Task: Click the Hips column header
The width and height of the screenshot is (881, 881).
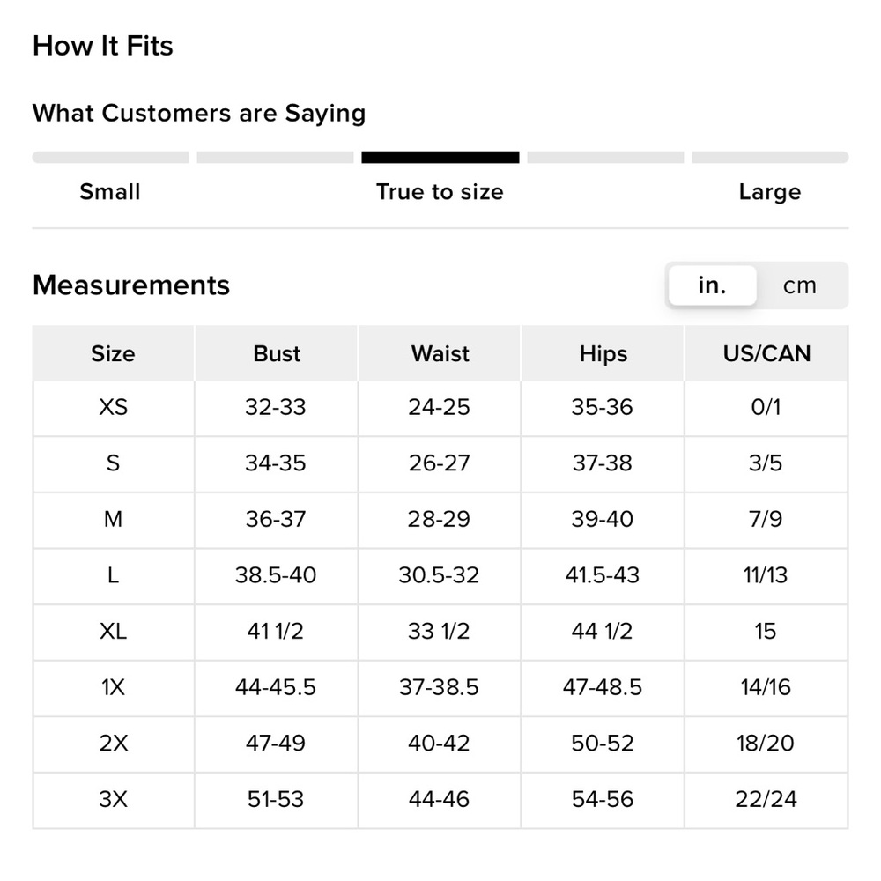Action: (x=603, y=353)
